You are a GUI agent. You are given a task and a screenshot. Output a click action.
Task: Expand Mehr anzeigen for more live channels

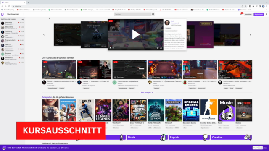click(x=147, y=92)
